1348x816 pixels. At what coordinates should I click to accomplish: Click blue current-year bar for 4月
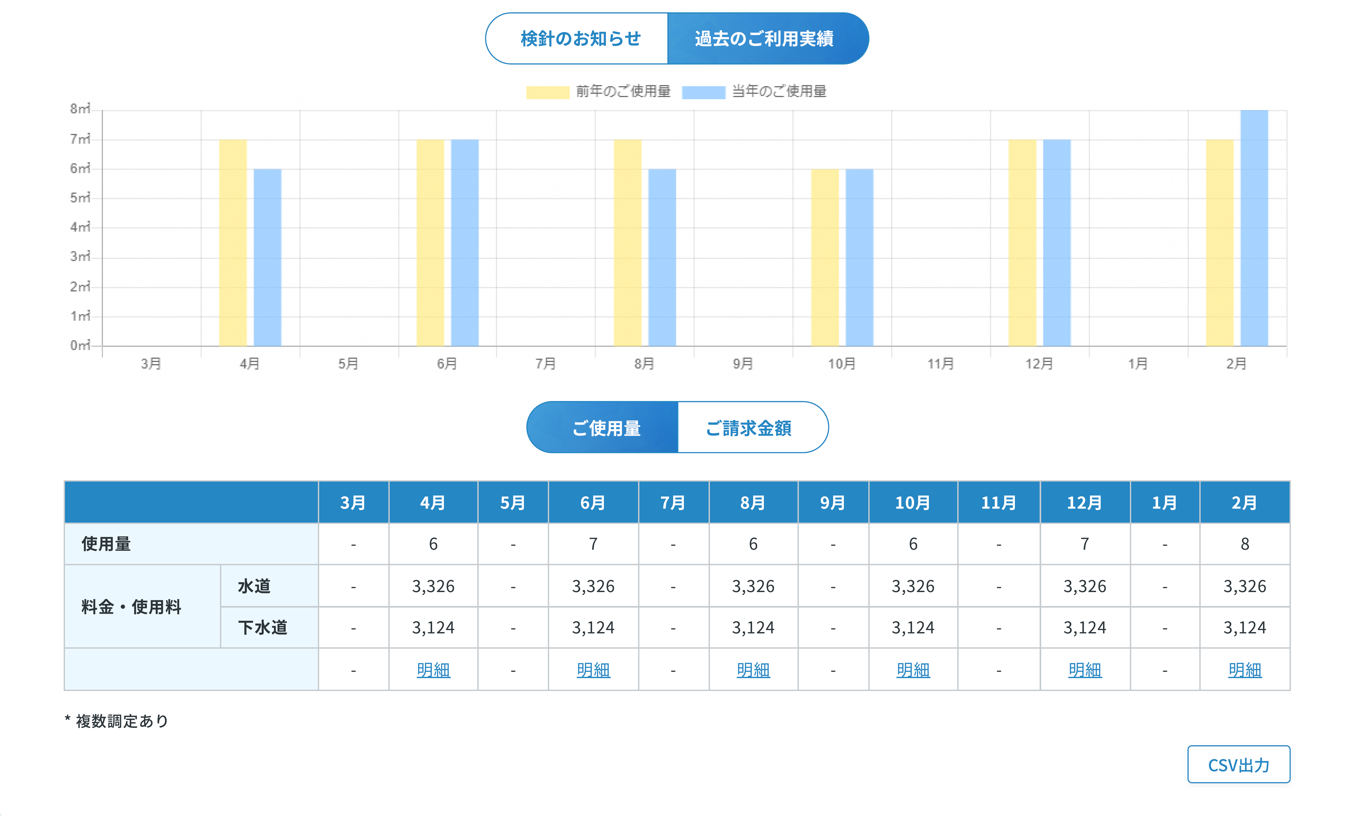[268, 258]
